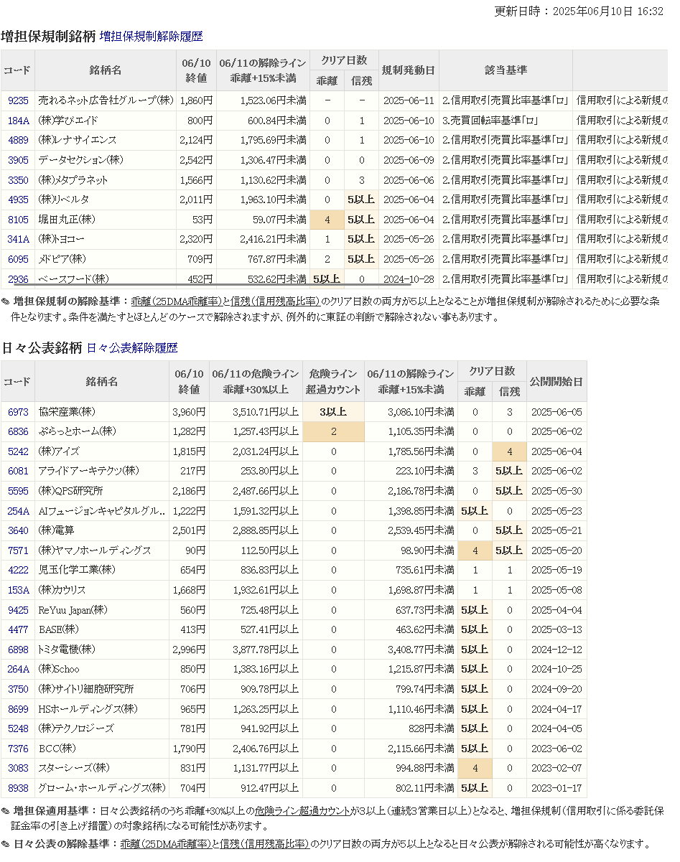Open stock code 3640 link
Viewport: 680px width, 862px height.
click(x=18, y=530)
